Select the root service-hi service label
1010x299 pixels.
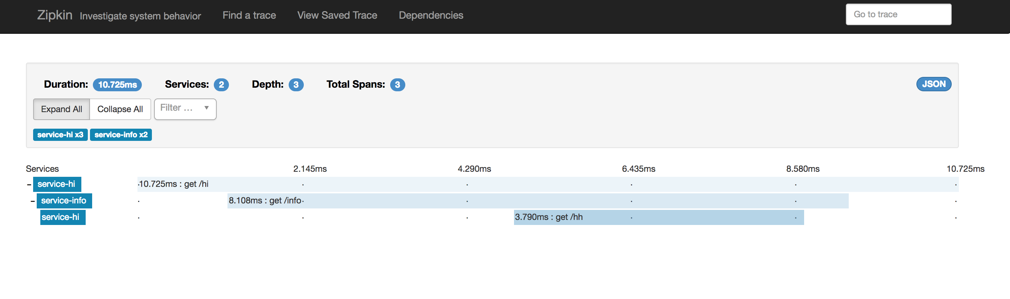[57, 184]
